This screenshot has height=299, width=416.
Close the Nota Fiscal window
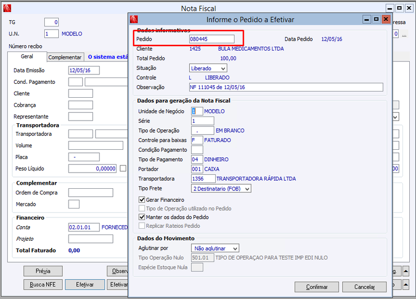coord(409,8)
